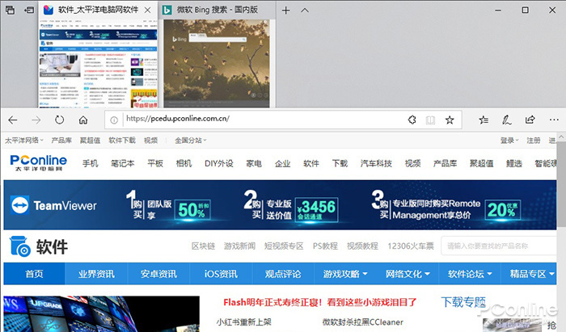The height and width of the screenshot is (332, 566).
Task: Open the extension icon in address bar
Action: (412, 120)
